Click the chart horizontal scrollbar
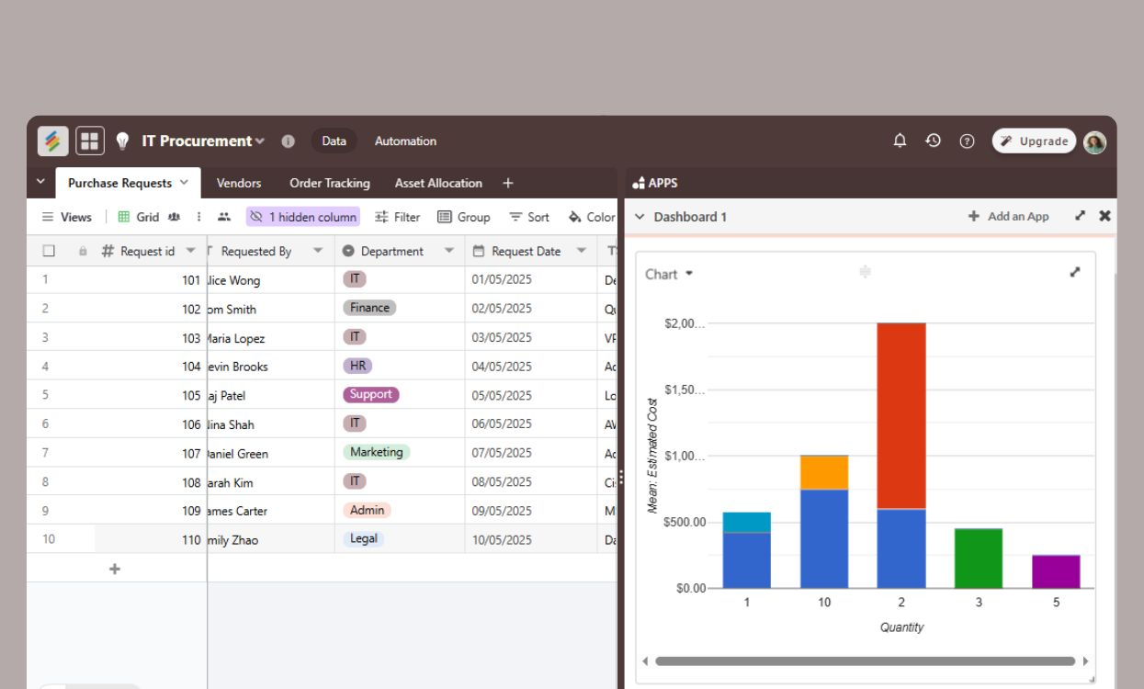Screen dimensions: 1144x689 865,661
